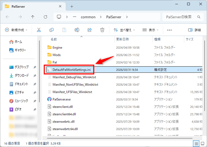Open ダウンロード in the sidebar
The height and width of the screenshot is (147, 207).
coord(19,76)
